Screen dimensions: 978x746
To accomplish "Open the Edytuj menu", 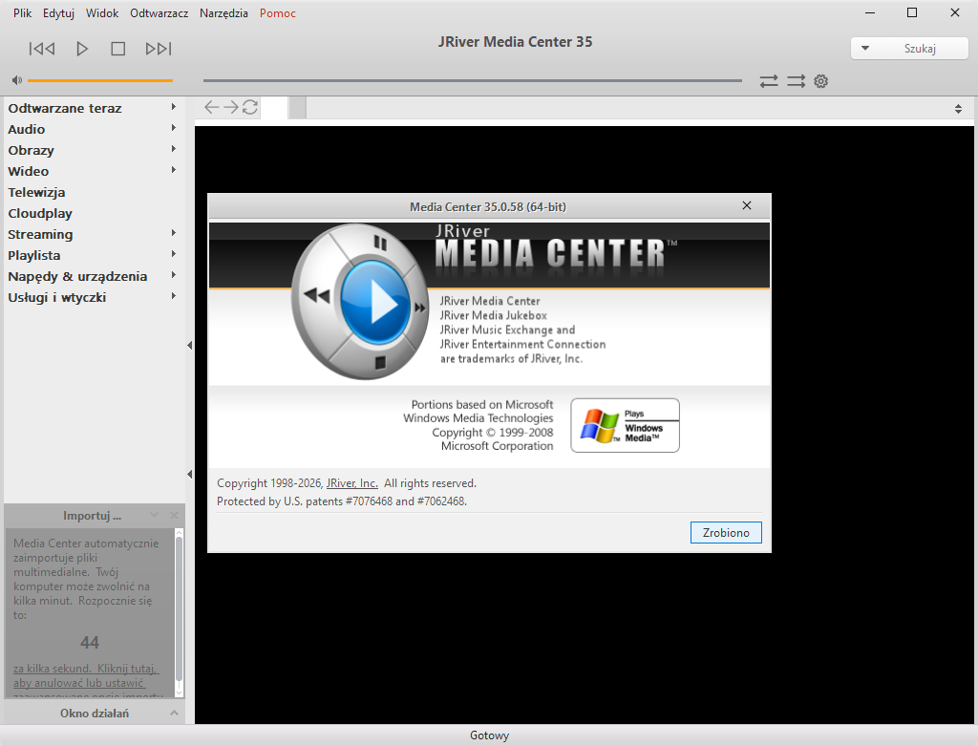I will [x=58, y=13].
